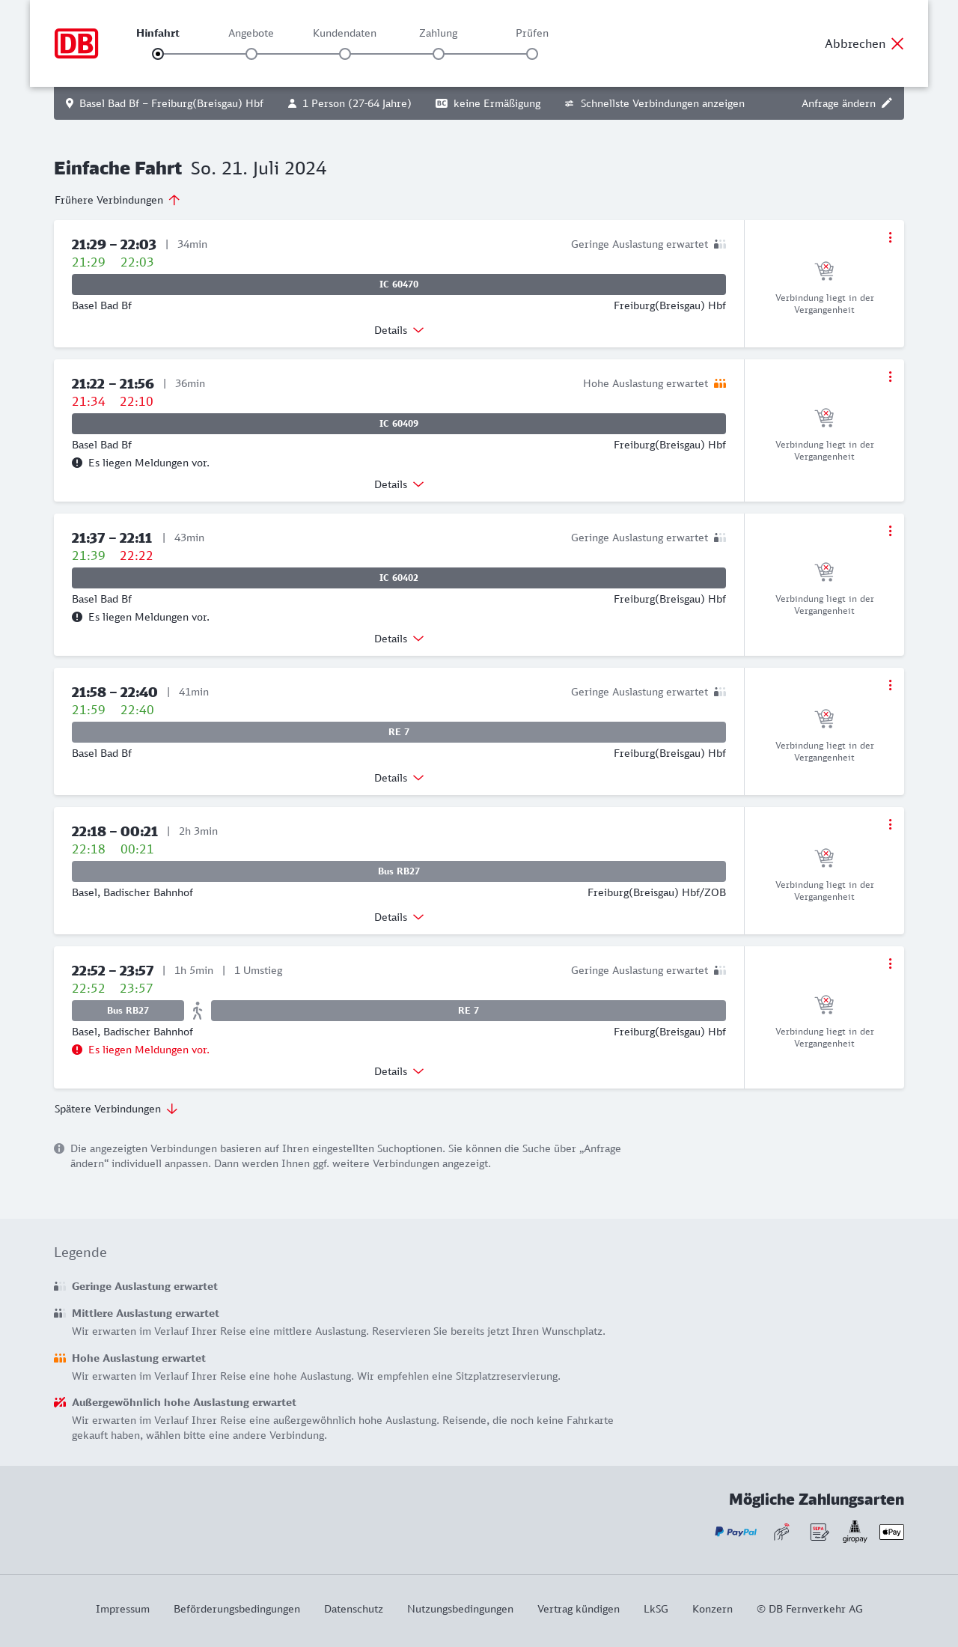Open the Kundendaten step tab
The image size is (958, 1647).
tap(344, 34)
